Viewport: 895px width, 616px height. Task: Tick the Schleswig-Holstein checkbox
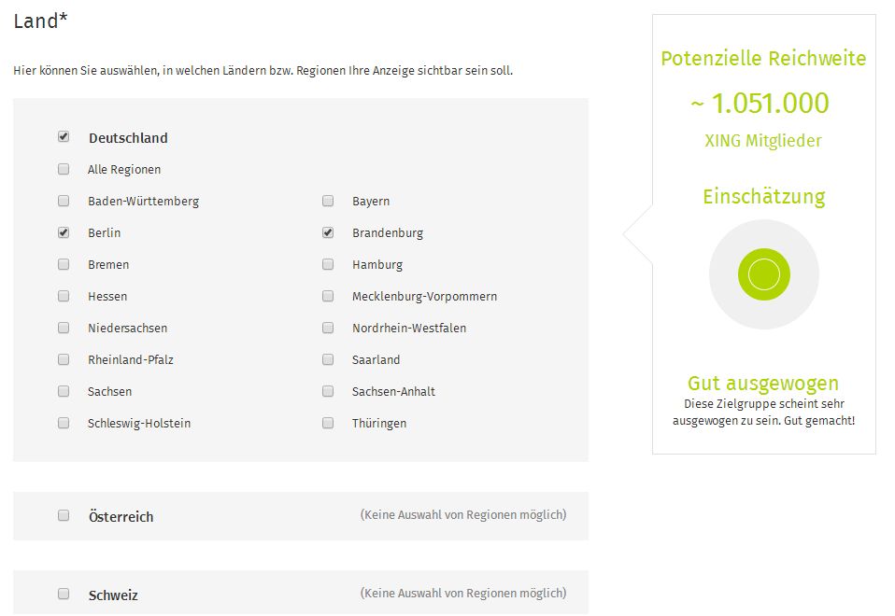(64, 423)
